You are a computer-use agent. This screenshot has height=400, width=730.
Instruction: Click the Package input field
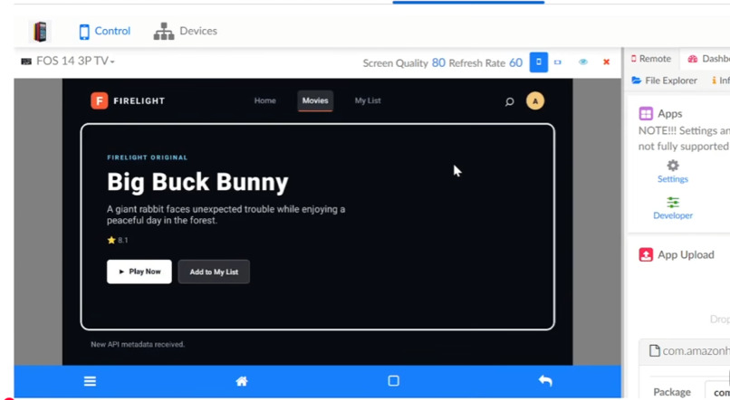pos(717,392)
